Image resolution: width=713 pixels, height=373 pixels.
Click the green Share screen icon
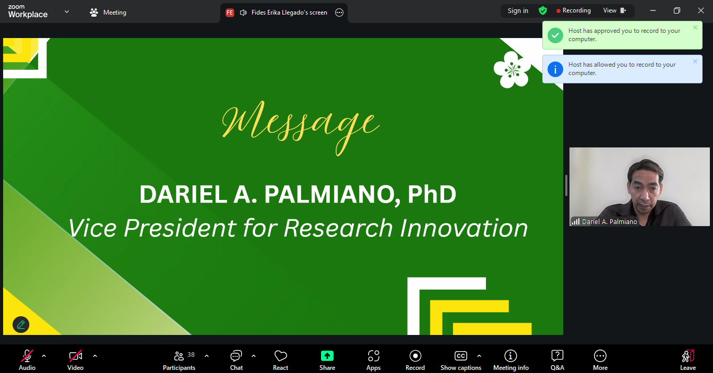coord(327,356)
